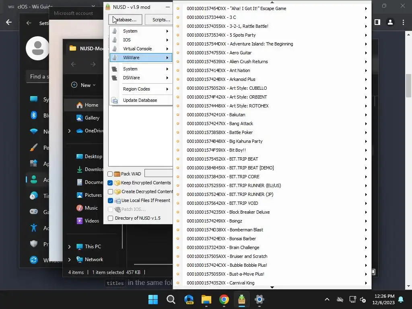Image resolution: width=412 pixels, height=309 pixels.
Task: Open taskbar Search
Action: pyautogui.click(x=171, y=299)
